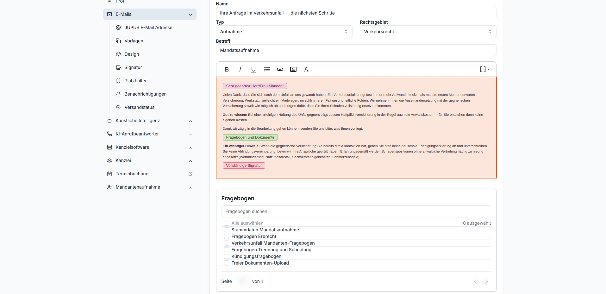Toggle underline formatting in the editor toolbar
The image size is (606, 294).
pyautogui.click(x=253, y=69)
